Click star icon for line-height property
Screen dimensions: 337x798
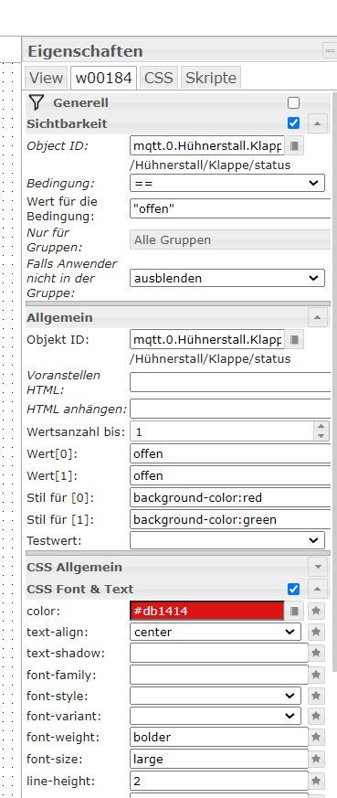[316, 781]
